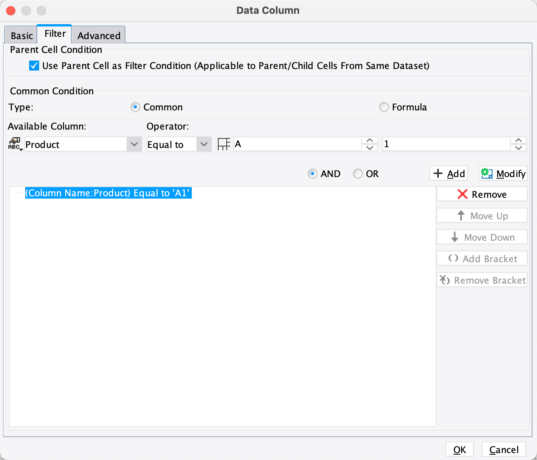Increase the value 1 with its stepper arrow
The image size is (537, 460).
(519, 141)
